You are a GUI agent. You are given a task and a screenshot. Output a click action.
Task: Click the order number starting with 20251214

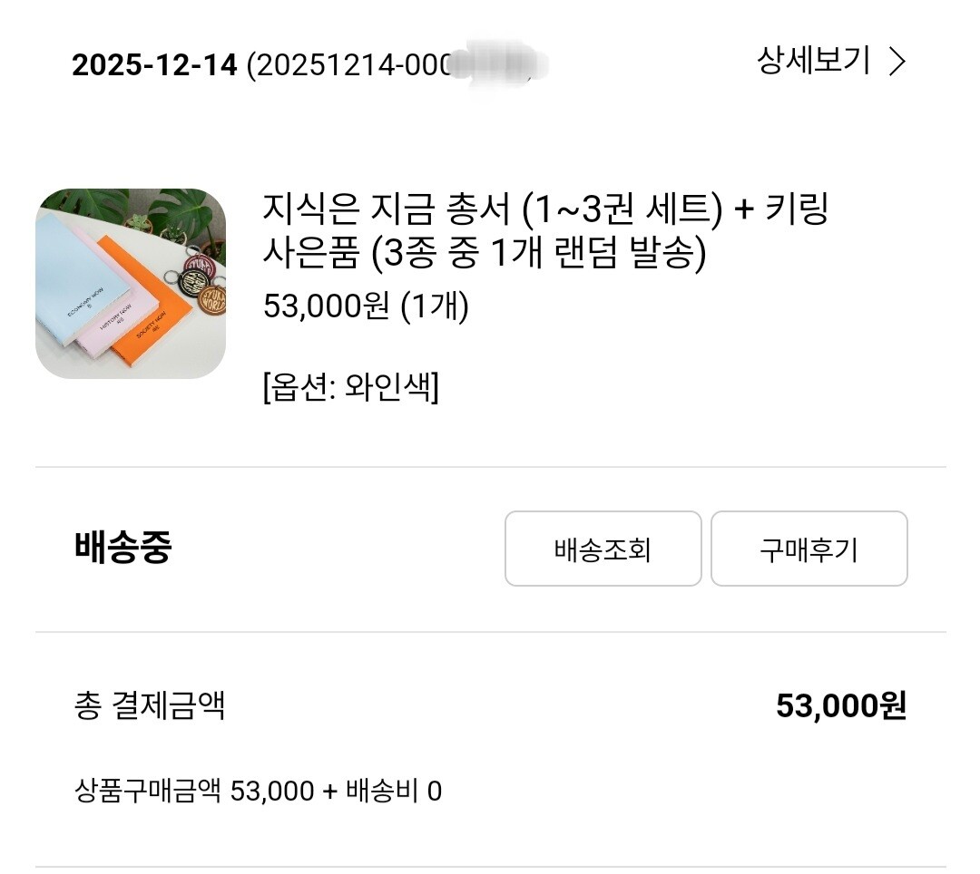349,65
